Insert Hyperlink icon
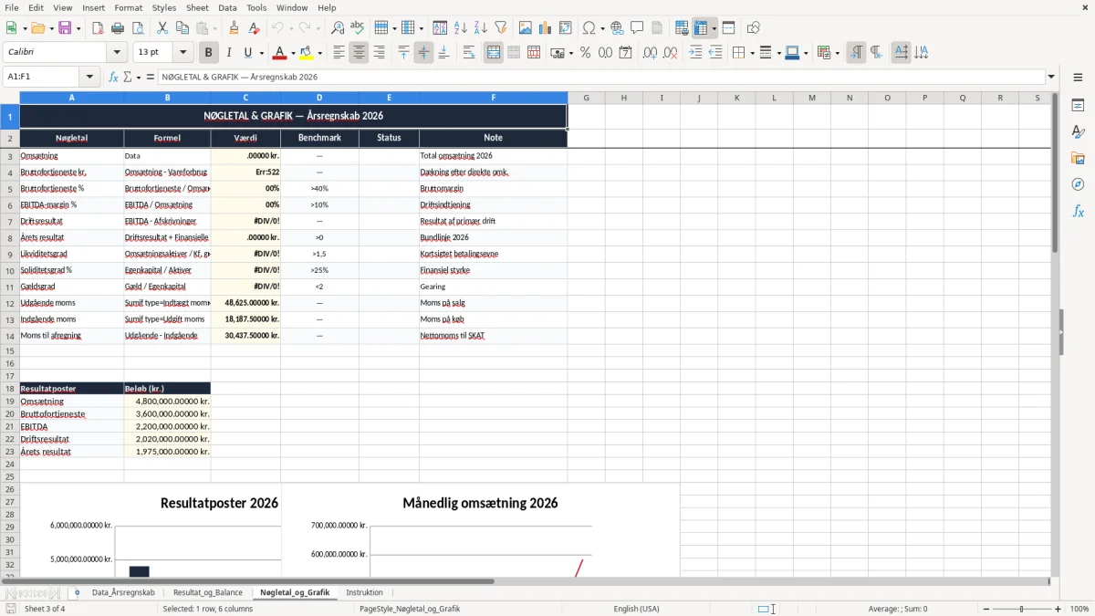 point(617,28)
